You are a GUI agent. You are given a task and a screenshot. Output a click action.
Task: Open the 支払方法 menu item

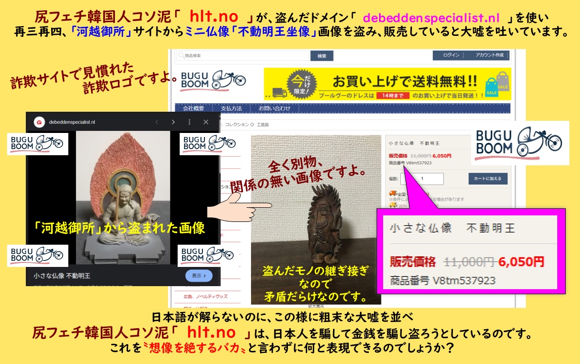click(231, 108)
